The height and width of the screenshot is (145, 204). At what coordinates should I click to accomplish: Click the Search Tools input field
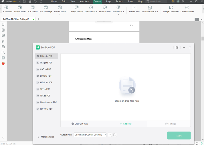156,1
